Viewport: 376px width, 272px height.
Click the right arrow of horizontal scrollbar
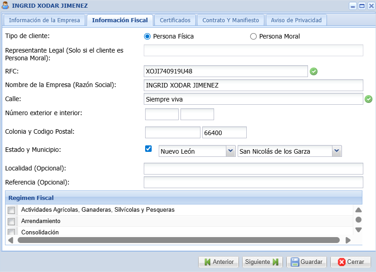point(348,240)
